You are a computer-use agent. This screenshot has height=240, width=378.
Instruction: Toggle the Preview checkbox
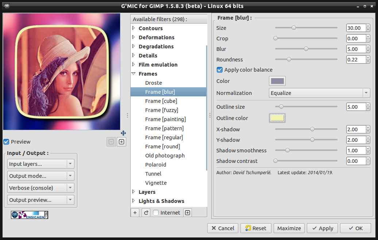(6, 142)
